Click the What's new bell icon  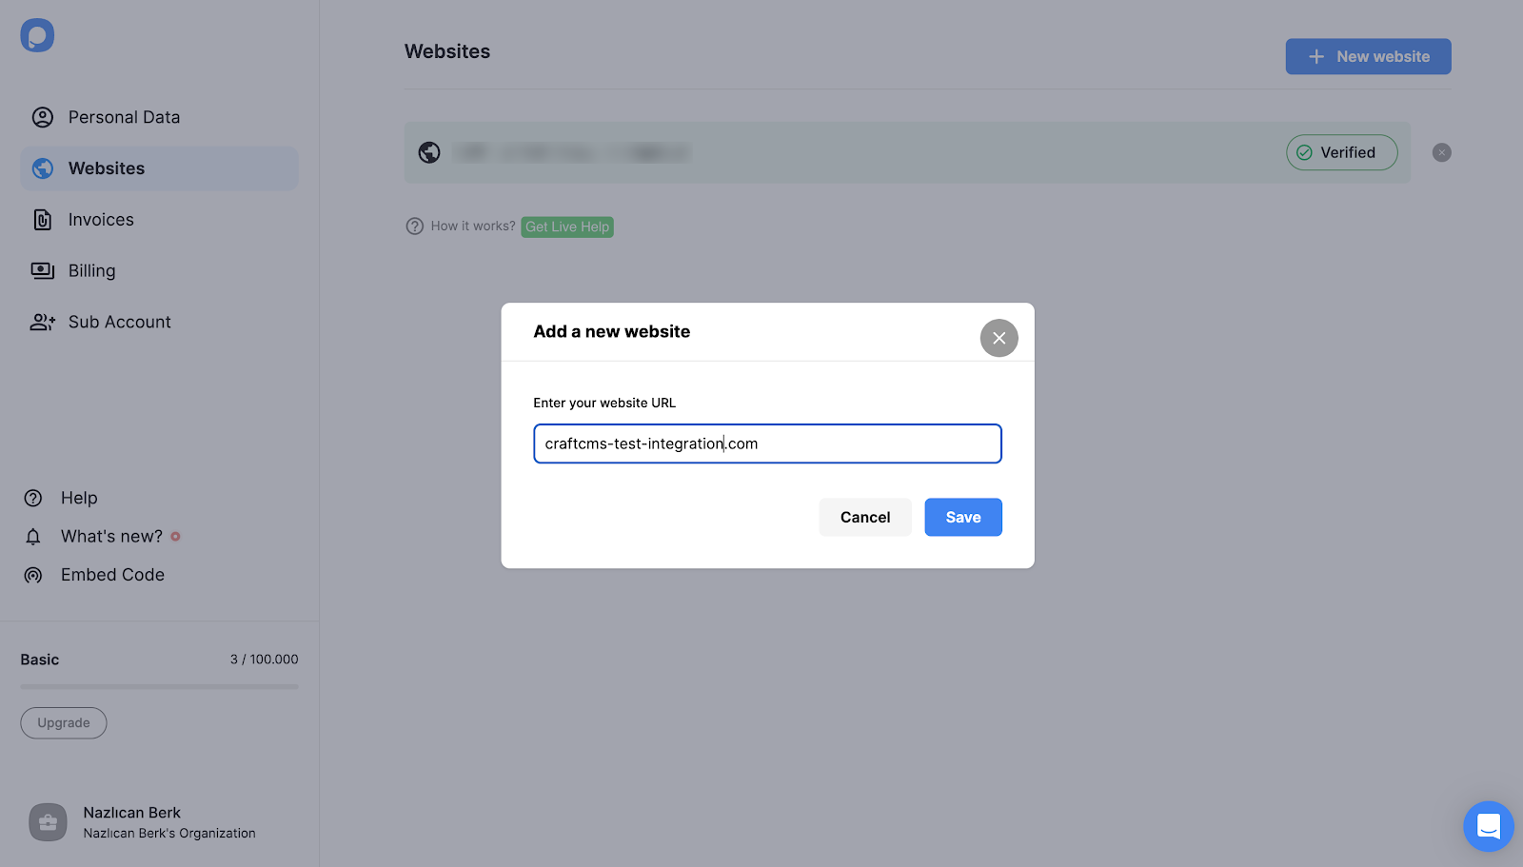click(x=33, y=537)
